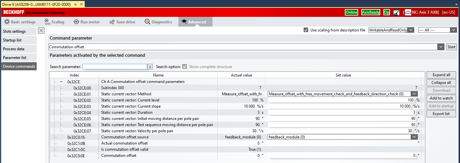Click 'Actual commutation offset' parameter name
The width and height of the screenshot is (460, 163).
[124, 143]
